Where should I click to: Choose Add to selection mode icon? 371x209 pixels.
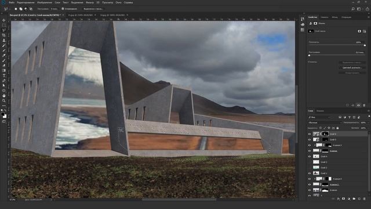pyautogui.click(x=21, y=9)
